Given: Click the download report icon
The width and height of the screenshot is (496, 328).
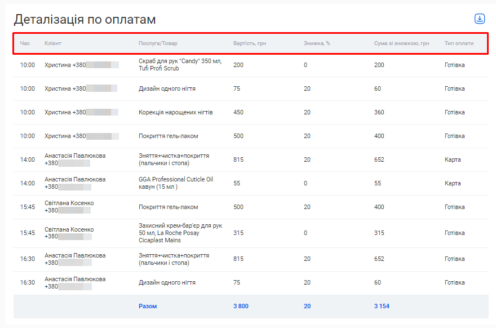Looking at the screenshot, I should (480, 19).
